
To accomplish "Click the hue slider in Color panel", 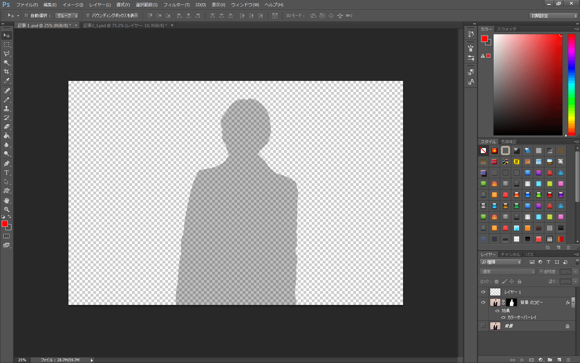I will (572, 85).
